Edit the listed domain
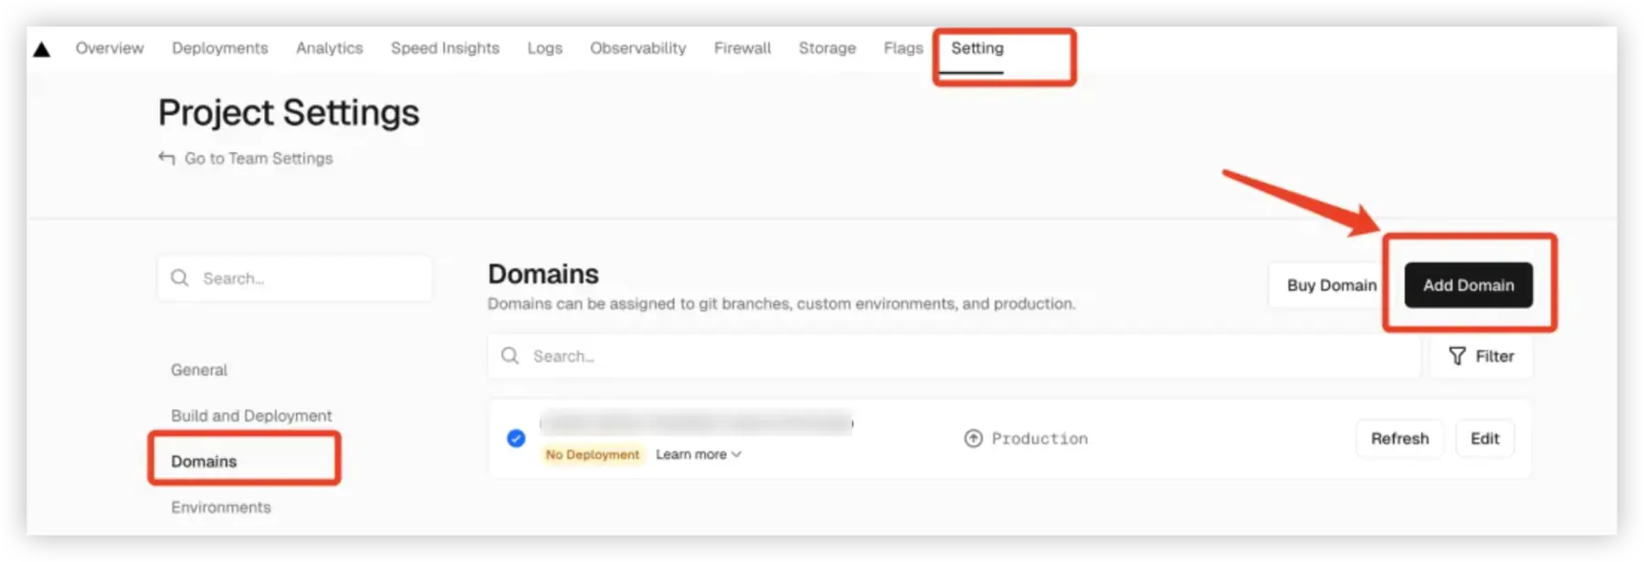The width and height of the screenshot is (1644, 562). click(1484, 439)
